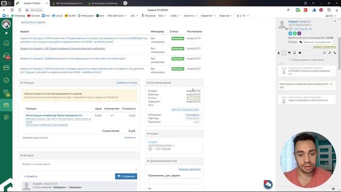Open the client name link in Клиент section
The height and width of the screenshot is (192, 341).
coord(152,142)
